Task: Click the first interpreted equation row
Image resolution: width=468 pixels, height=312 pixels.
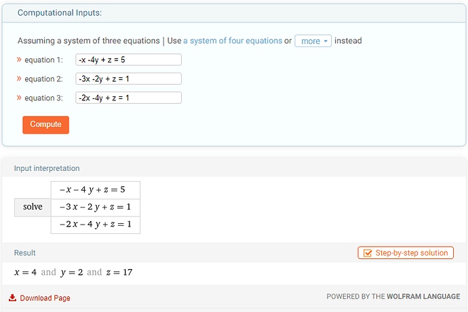Action: pos(96,190)
